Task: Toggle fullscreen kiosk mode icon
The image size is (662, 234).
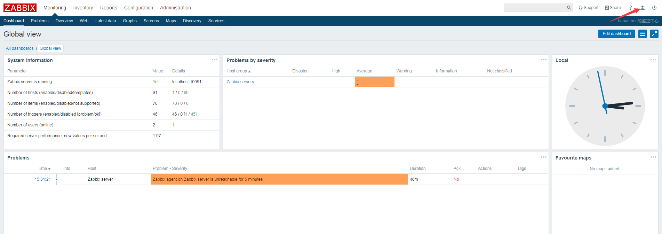Action: click(654, 34)
